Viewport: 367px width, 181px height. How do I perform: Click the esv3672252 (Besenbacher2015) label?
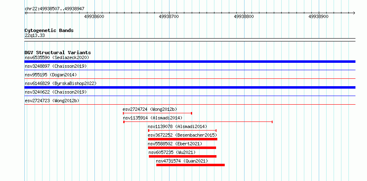182,135
